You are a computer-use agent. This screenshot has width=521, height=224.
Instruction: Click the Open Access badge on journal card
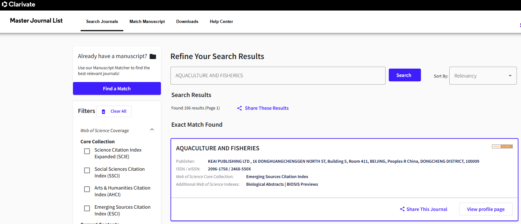502,146
